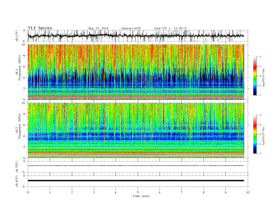
Task: Click time axis tick label "2"
Action: [72, 192]
